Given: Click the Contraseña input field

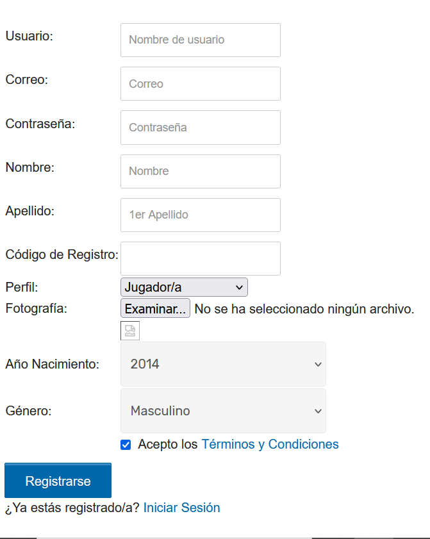Looking at the screenshot, I should (200, 128).
